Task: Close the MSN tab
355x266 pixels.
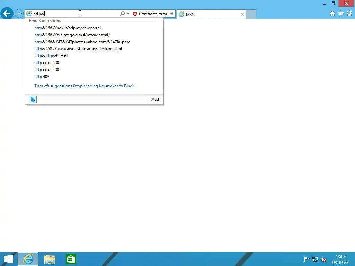Action: [242, 14]
